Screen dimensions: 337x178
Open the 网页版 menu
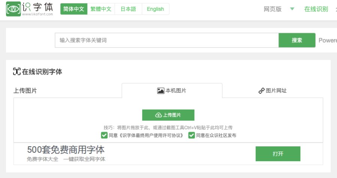(273, 9)
